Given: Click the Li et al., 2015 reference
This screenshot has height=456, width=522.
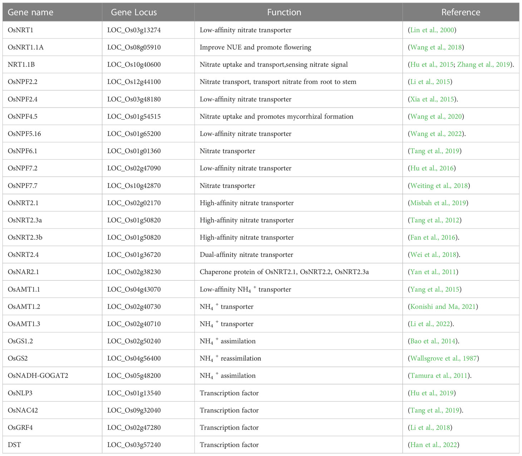Looking at the screenshot, I should (430, 82).
